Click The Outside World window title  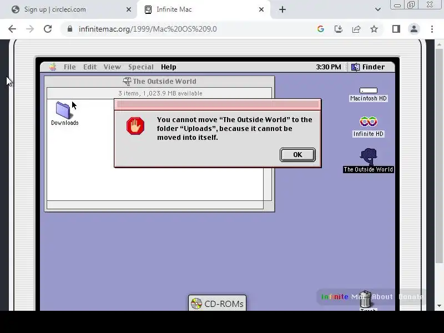click(164, 81)
